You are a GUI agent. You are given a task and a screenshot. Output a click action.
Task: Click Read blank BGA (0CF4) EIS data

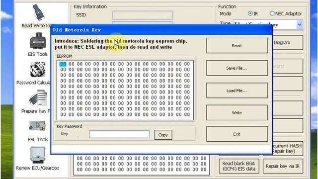pyautogui.click(x=239, y=166)
